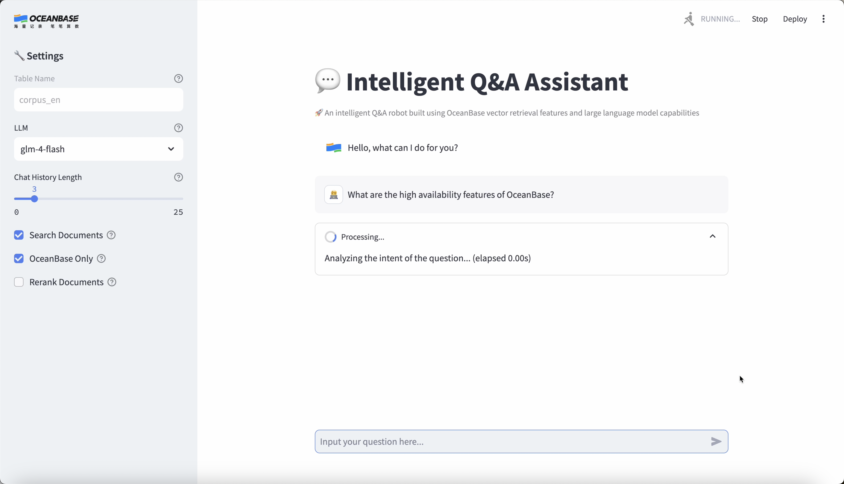Click the Table Name help icon
This screenshot has width=844, height=484.
pos(179,78)
